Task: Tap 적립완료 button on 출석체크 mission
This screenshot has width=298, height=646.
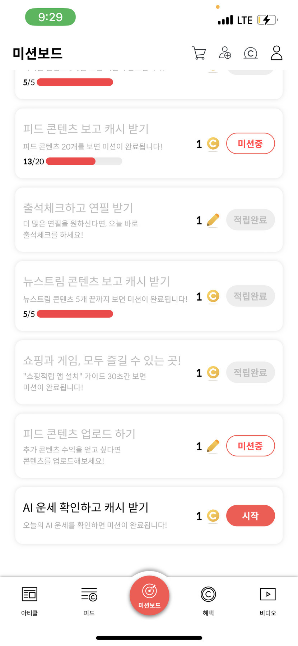Action: 250,220
